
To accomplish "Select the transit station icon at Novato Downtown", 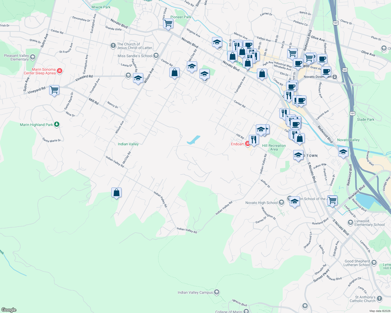I will click(x=335, y=76).
